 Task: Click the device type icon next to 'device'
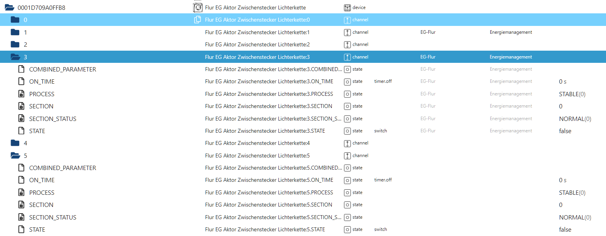coord(347,7)
